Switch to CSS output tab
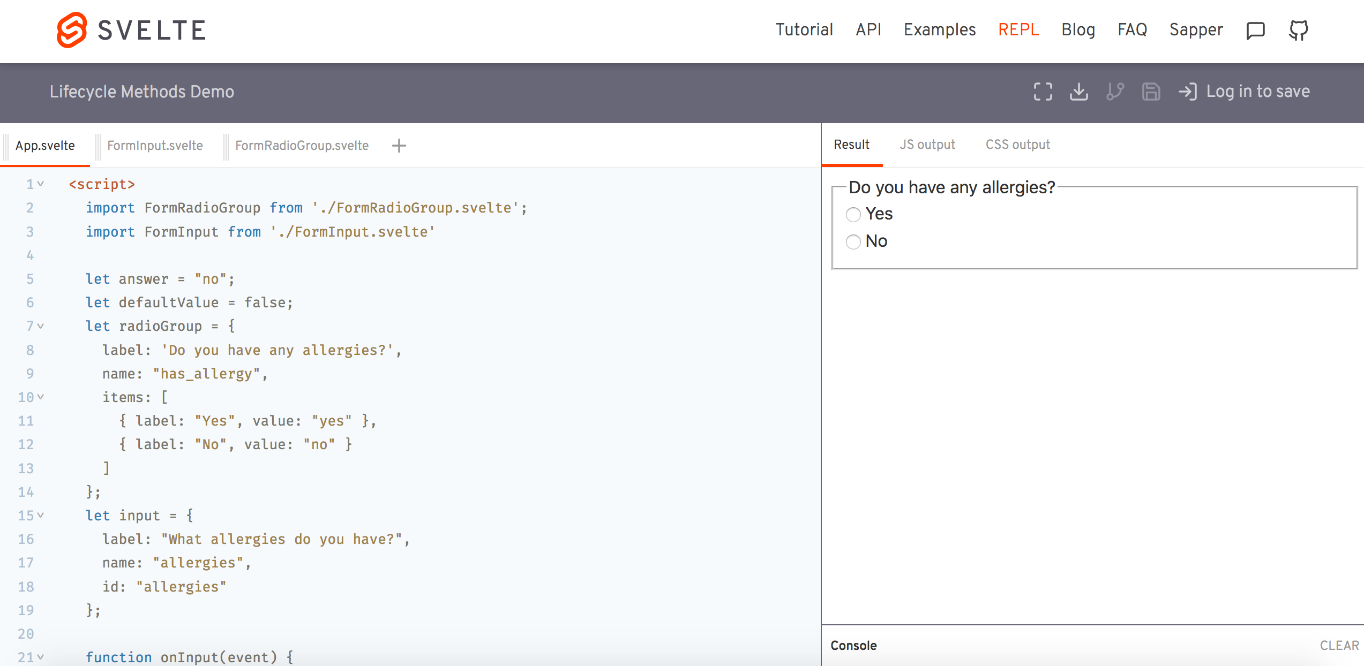 coord(1018,145)
